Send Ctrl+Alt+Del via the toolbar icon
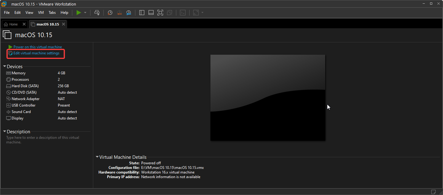 tap(97, 13)
